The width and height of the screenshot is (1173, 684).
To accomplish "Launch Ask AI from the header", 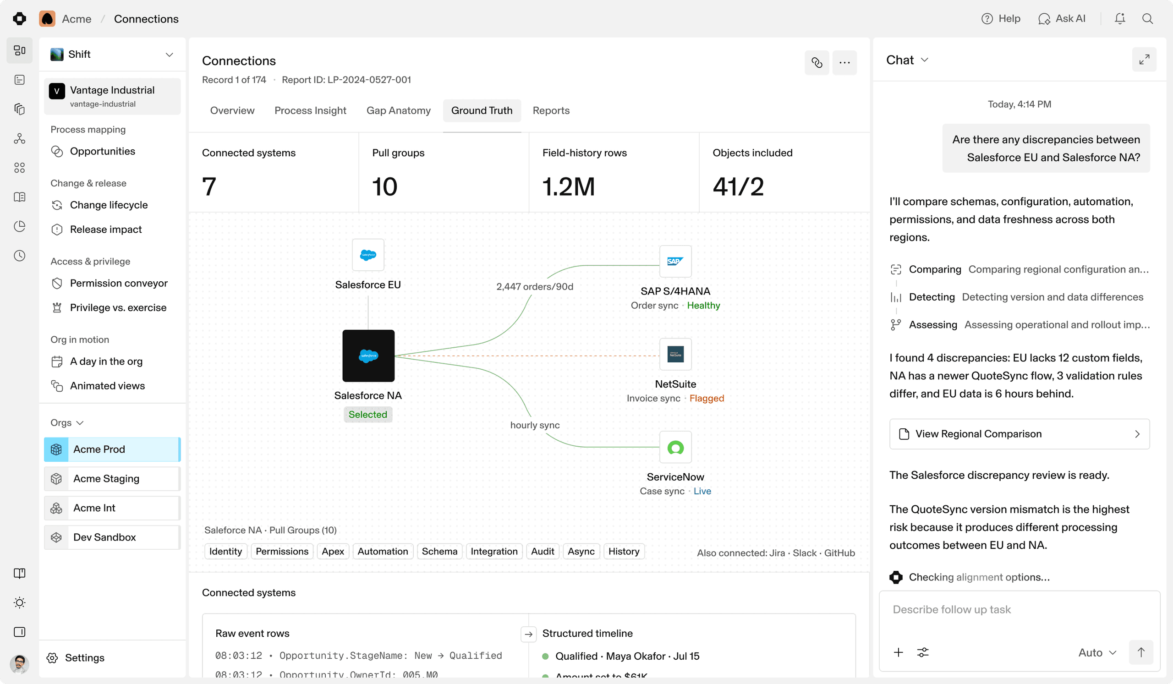I will tap(1062, 19).
